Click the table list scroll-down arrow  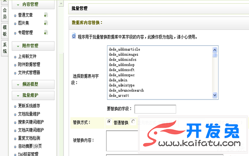click(x=215, y=95)
